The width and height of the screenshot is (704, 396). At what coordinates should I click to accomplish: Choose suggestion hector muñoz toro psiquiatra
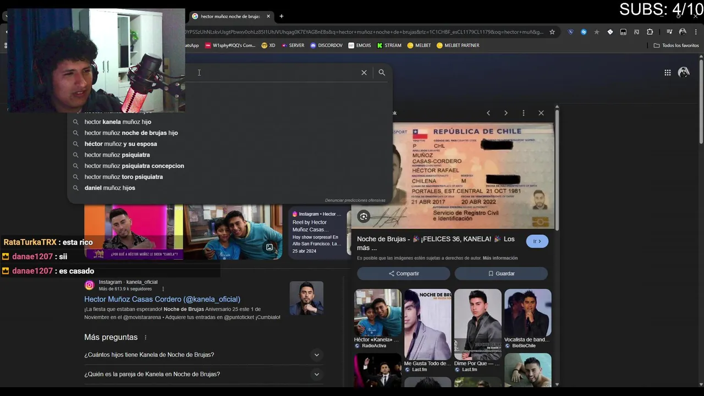pos(124,177)
